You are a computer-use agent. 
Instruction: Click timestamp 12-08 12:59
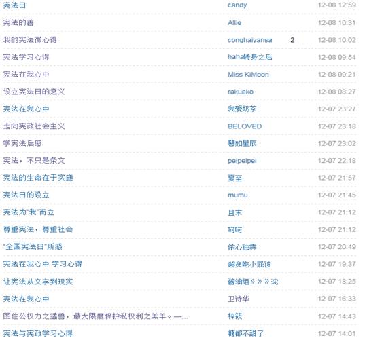[x=337, y=5]
